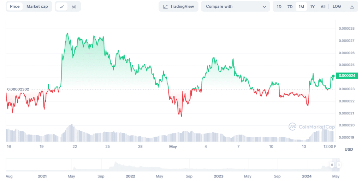Switch to line chart view
The width and height of the screenshot is (362, 181).
pyautogui.click(x=62, y=7)
